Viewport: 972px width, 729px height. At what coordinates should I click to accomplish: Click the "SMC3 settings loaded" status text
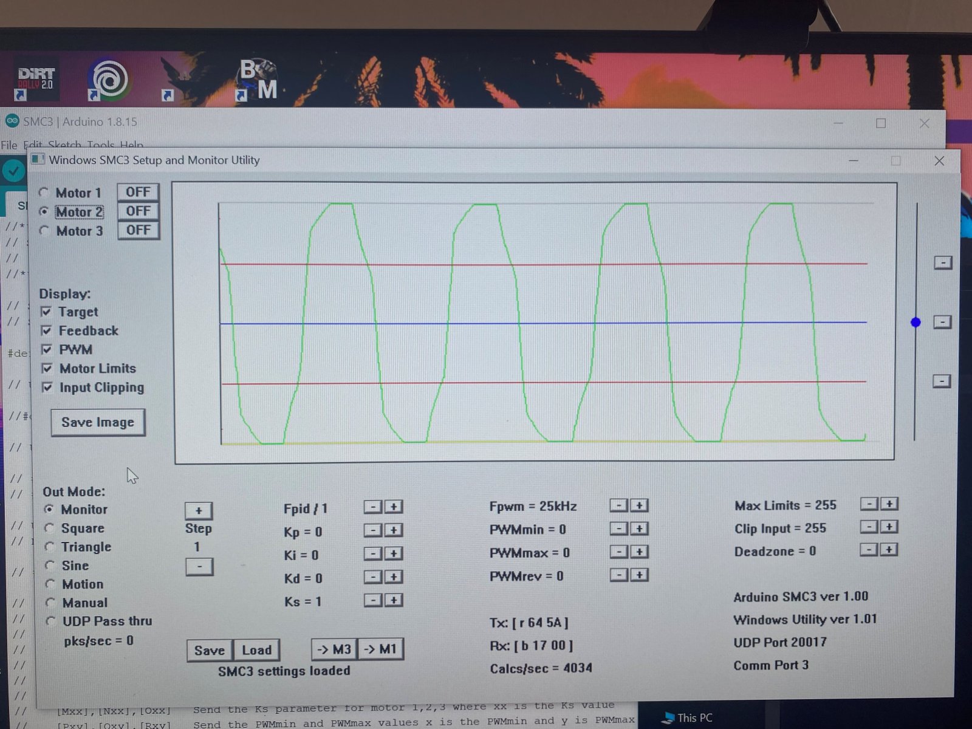pos(284,671)
